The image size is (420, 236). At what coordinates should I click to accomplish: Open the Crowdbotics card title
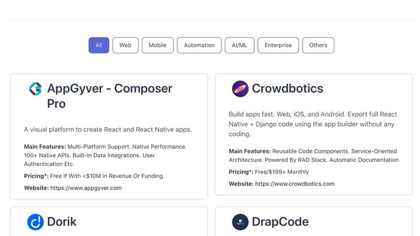(287, 89)
